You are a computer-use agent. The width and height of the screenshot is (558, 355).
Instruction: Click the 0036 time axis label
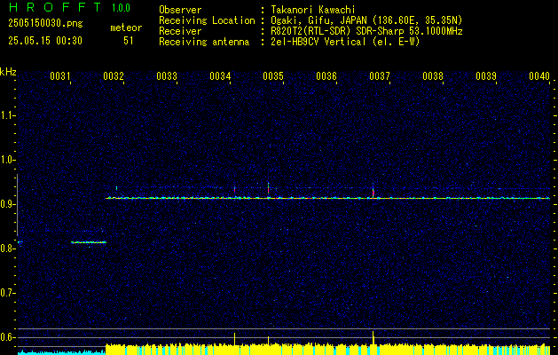pyautogui.click(x=326, y=76)
